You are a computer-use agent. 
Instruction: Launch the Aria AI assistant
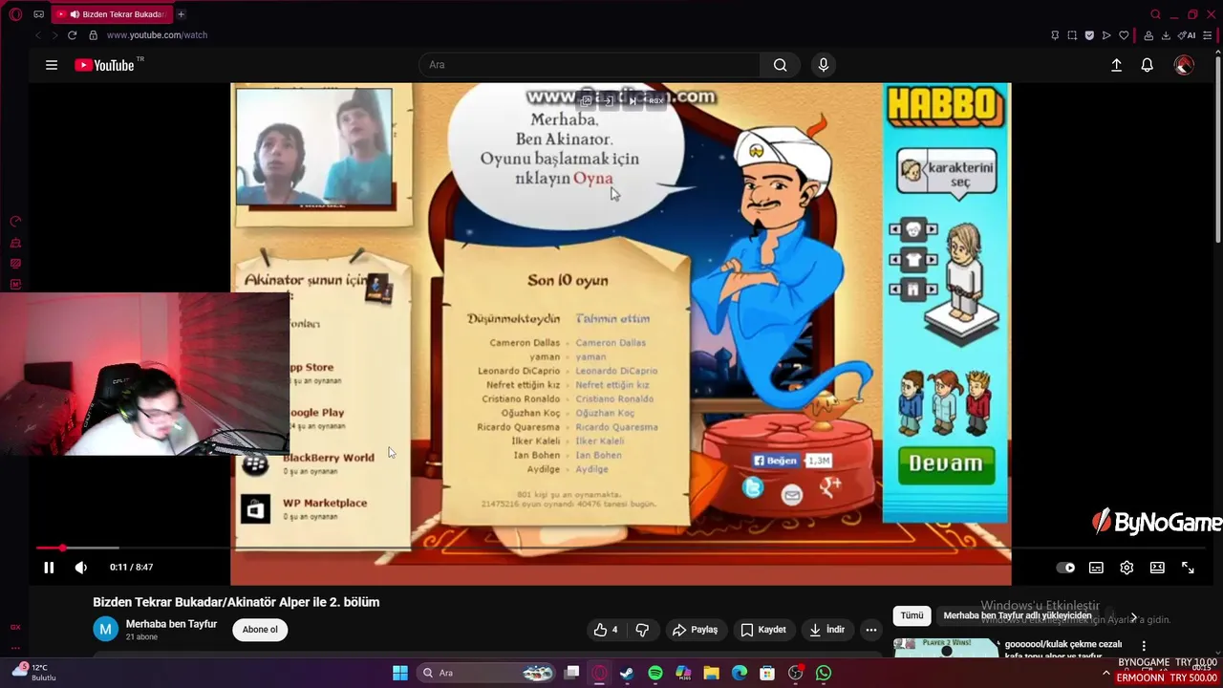point(1187,35)
